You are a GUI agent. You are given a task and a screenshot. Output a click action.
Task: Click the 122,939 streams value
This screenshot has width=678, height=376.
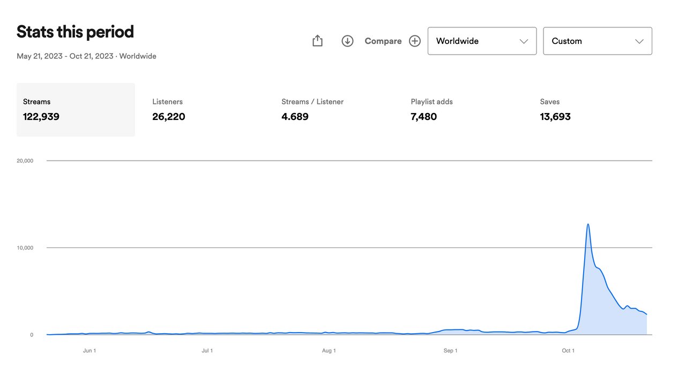[41, 117]
